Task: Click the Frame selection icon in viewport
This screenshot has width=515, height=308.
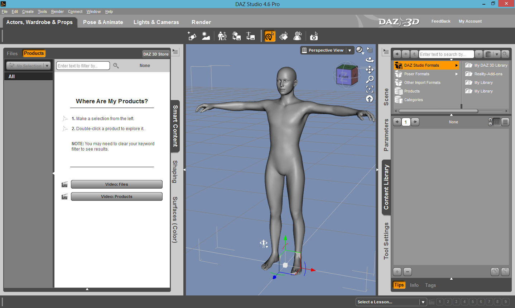Action: pos(370,89)
